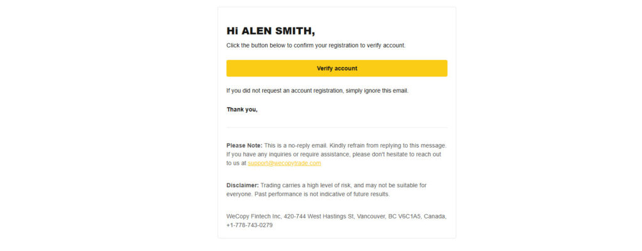Click the +1-778-743-0279 phone number
642x251 pixels.
(x=250, y=225)
